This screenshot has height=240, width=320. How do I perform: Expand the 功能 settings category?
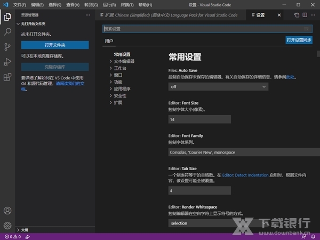[118, 82]
